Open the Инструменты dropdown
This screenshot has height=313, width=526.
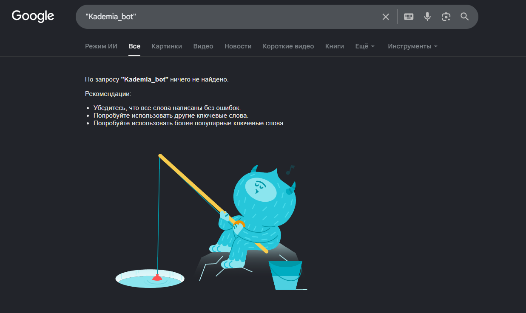pyautogui.click(x=412, y=46)
